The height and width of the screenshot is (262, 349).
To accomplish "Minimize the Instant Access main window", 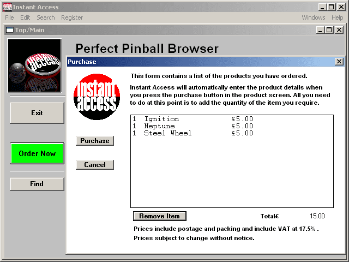I will pos(322,7).
